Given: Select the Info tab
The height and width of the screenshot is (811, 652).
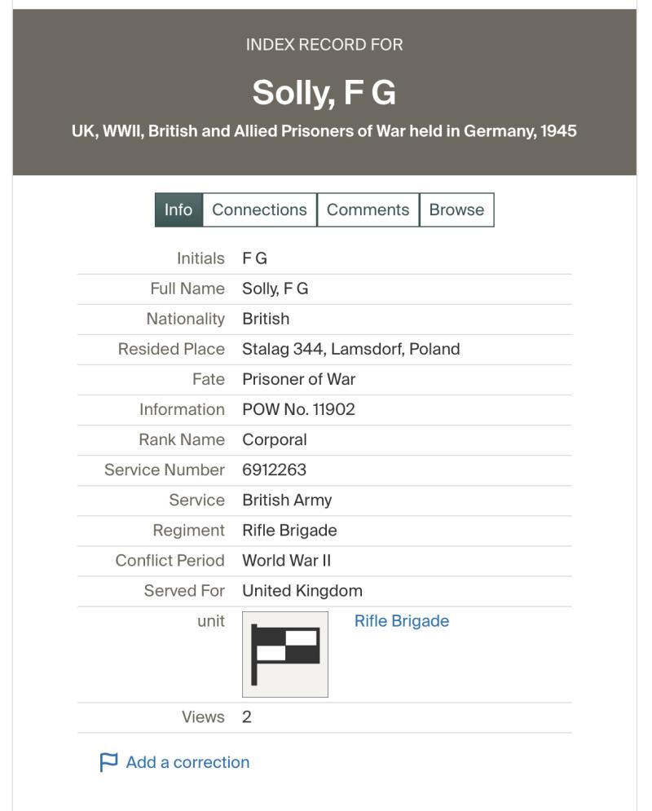Looking at the screenshot, I should (x=178, y=209).
